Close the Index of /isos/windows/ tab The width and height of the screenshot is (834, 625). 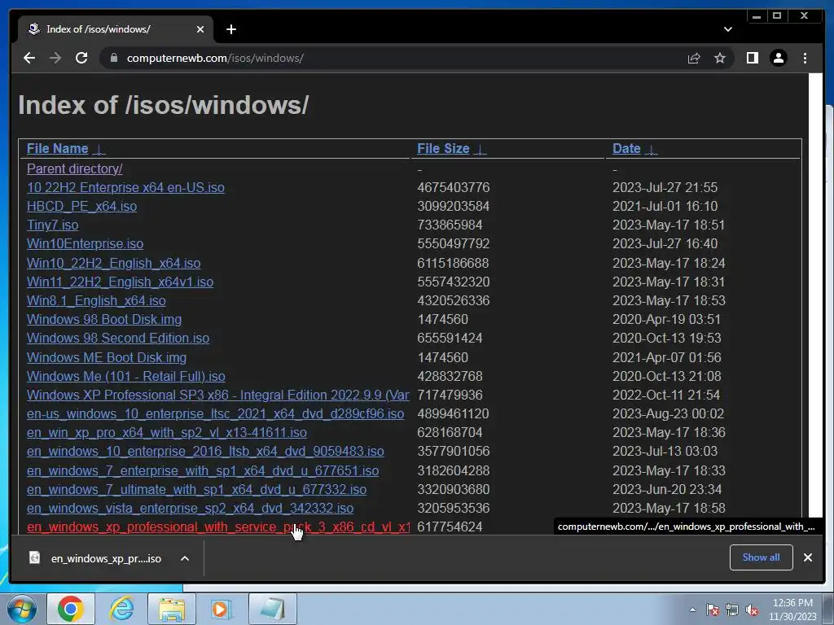click(200, 29)
